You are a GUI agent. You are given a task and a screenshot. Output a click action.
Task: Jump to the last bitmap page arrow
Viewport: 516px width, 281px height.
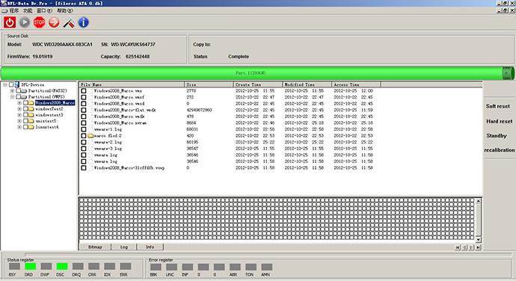(x=478, y=247)
